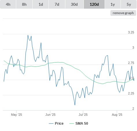The height and width of the screenshot is (131, 137).
Task: Click the green SMA 50 legend line marker
Action: (x=72, y=124)
